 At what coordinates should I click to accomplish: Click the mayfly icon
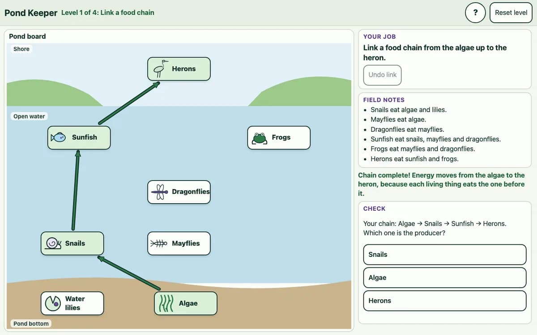tap(159, 243)
